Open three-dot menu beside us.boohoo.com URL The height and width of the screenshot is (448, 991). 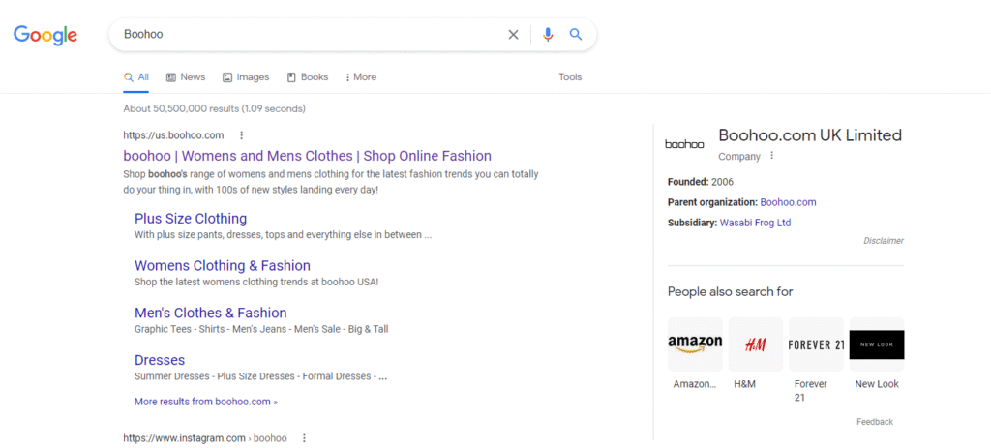coord(242,135)
